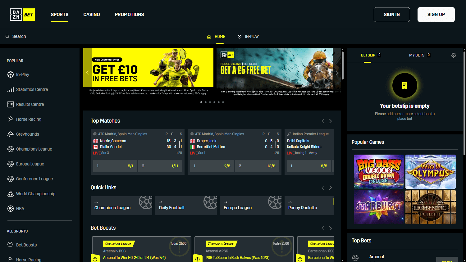The image size is (466, 262).
Task: Open betslip settings gear icon
Action: click(x=454, y=55)
